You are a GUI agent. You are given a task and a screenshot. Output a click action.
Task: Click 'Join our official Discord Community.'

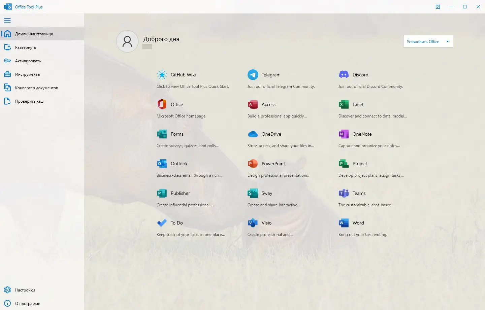click(x=370, y=87)
